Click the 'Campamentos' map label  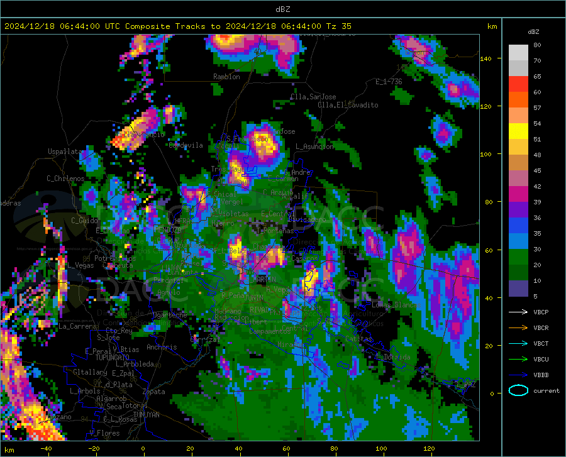click(270, 331)
